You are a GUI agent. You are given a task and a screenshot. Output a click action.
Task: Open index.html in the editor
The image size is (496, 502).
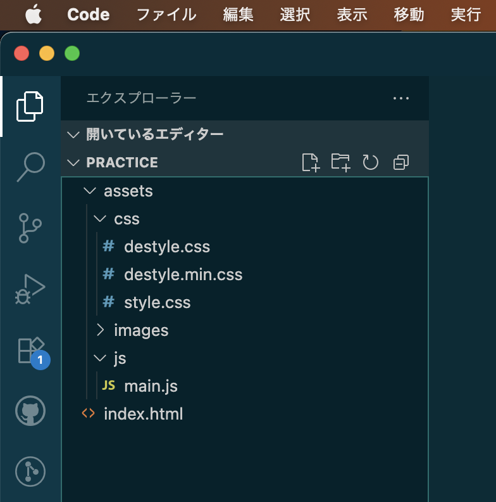[143, 414]
